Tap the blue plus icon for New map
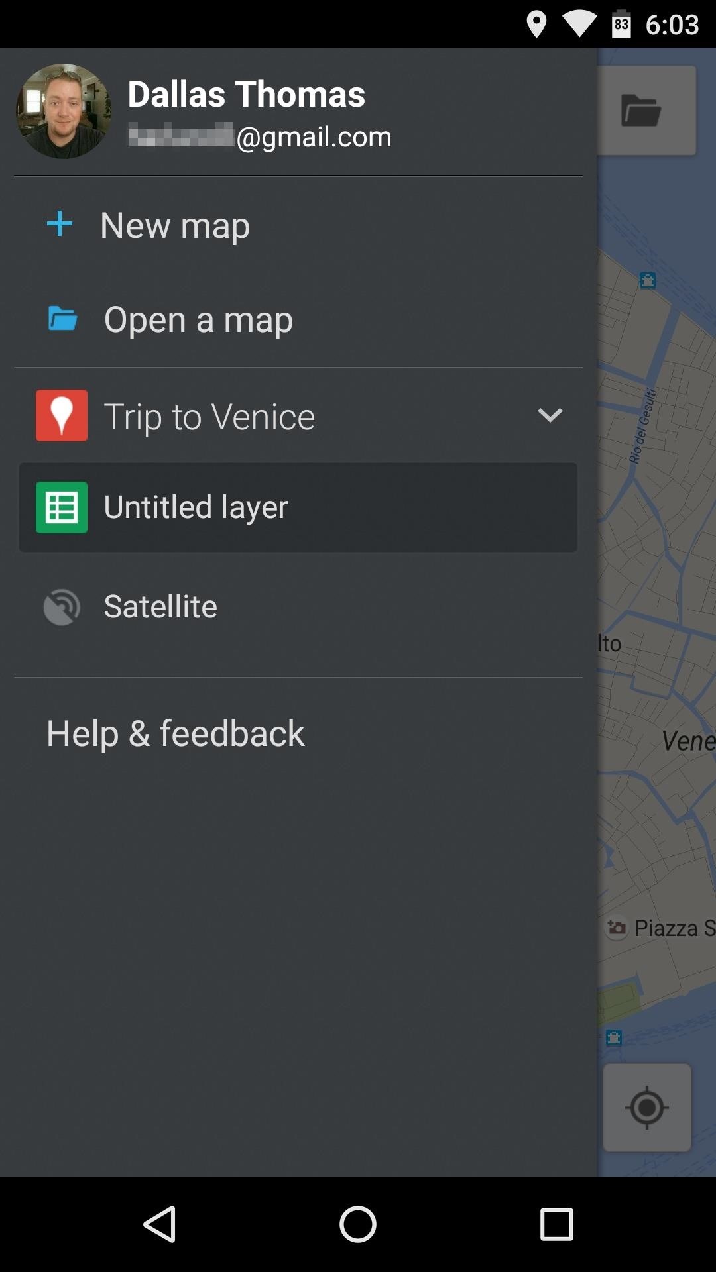 [60, 224]
